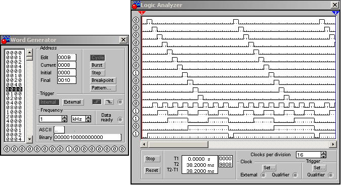This screenshot has width=341, height=185.
Task: Click the ASCII input field
Action: (x=59, y=130)
